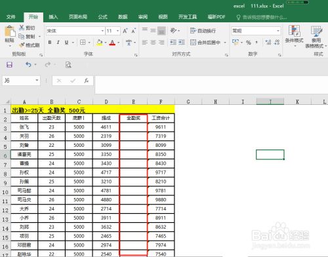Open the number format dropdown
Screen dimensions: 328x257
pos(278,31)
